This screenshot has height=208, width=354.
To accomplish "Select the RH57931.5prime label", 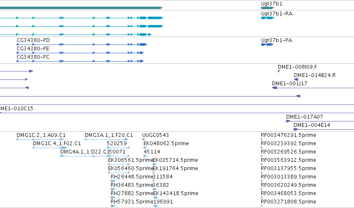I will [x=132, y=202].
